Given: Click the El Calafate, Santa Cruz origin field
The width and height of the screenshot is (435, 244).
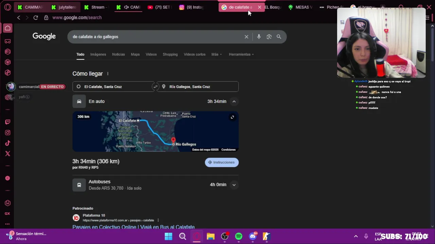Looking at the screenshot, I should 113,87.
